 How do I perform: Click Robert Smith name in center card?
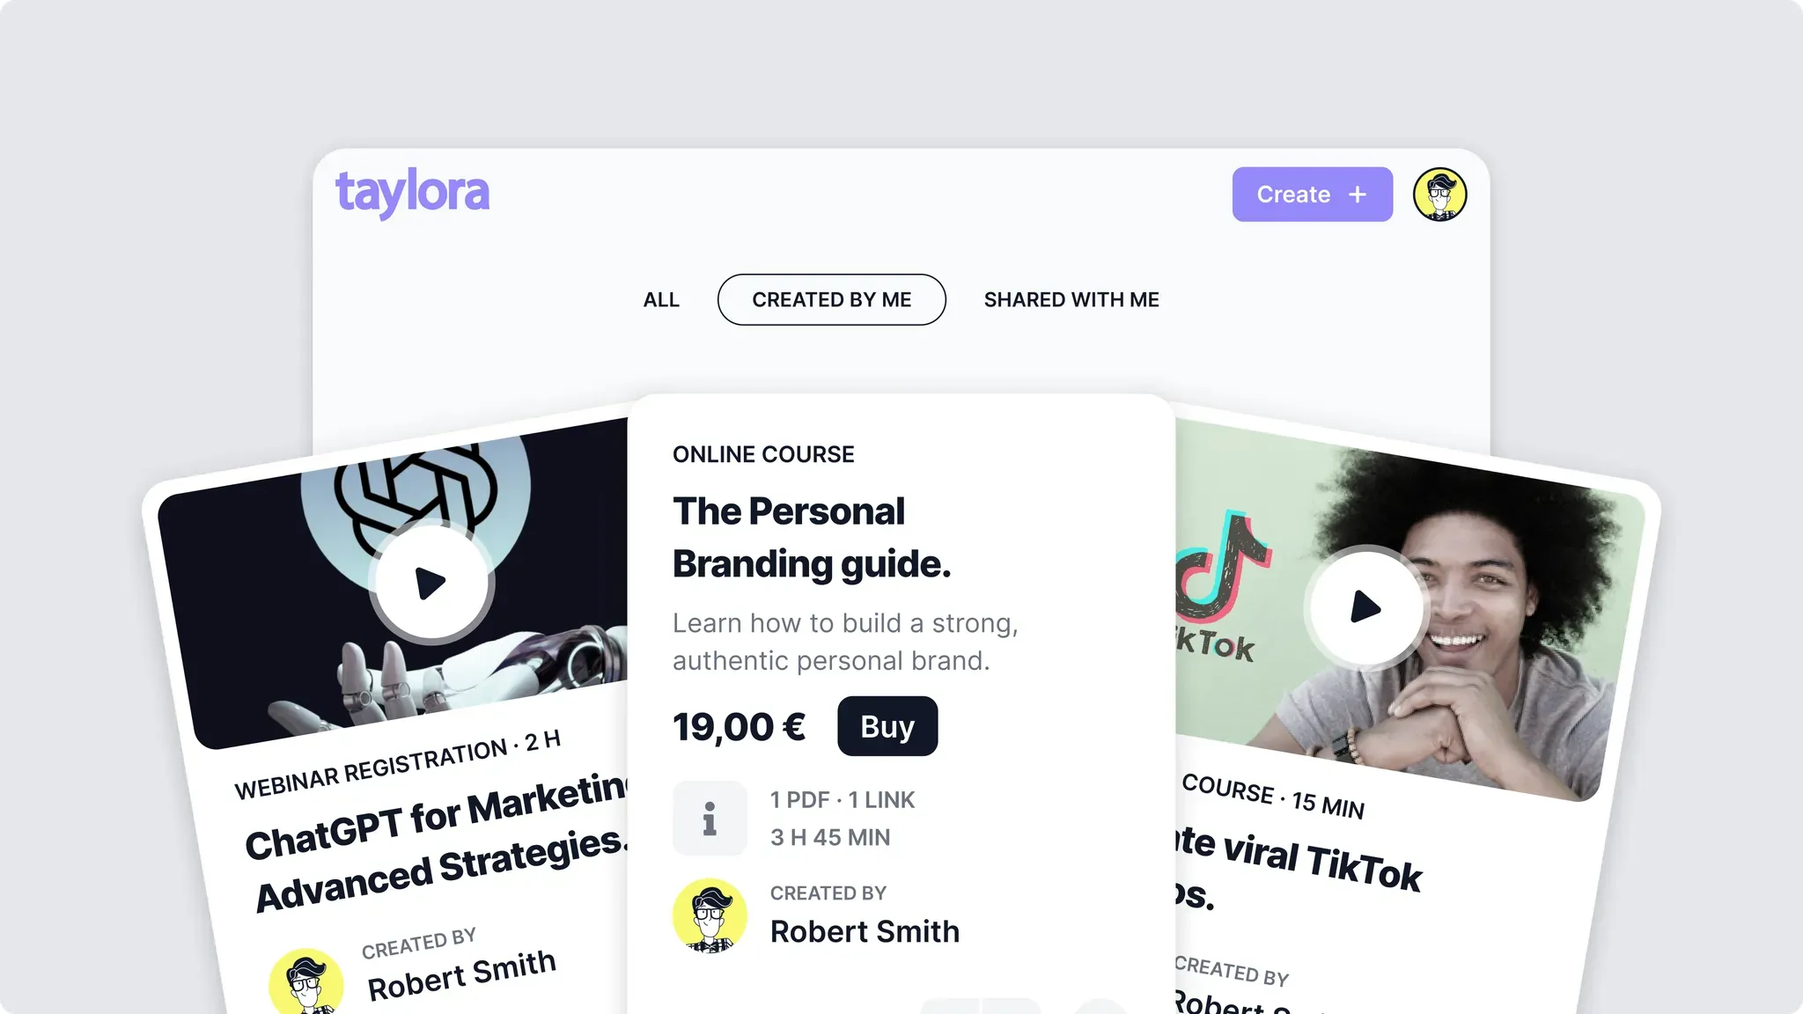[865, 931]
